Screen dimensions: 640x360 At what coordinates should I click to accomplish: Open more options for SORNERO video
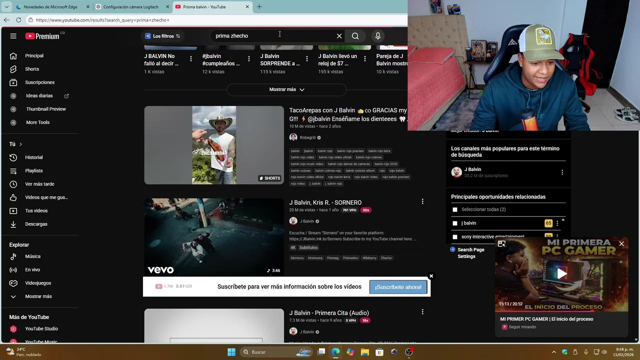[x=422, y=201]
